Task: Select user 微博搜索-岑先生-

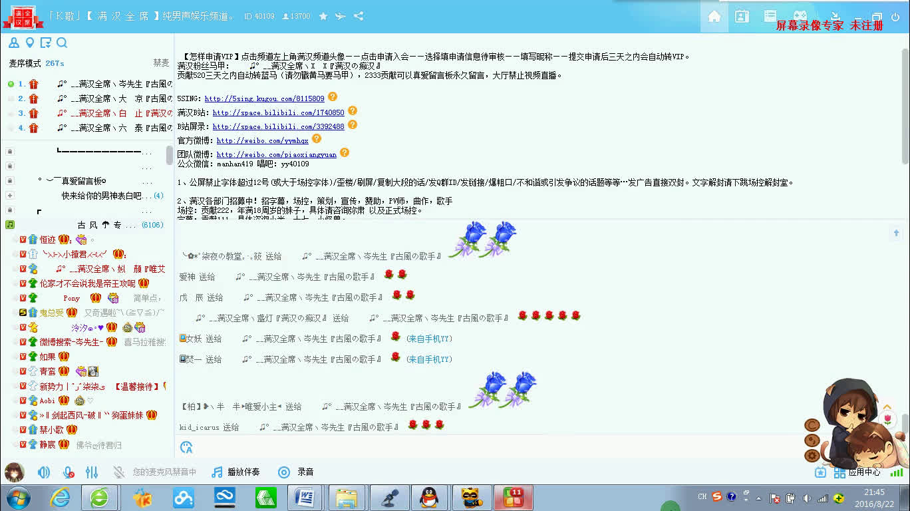Action: [x=71, y=342]
